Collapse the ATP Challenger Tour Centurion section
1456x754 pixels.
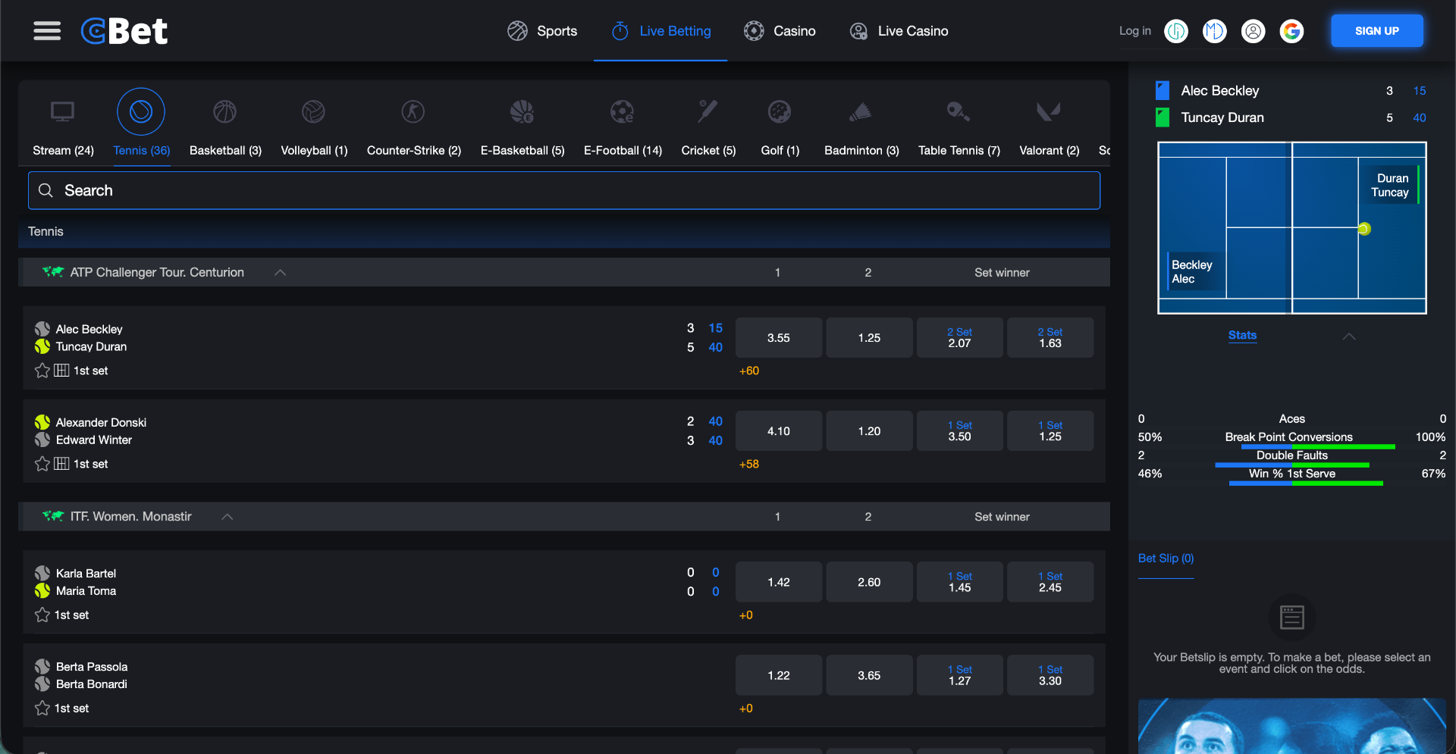point(280,272)
